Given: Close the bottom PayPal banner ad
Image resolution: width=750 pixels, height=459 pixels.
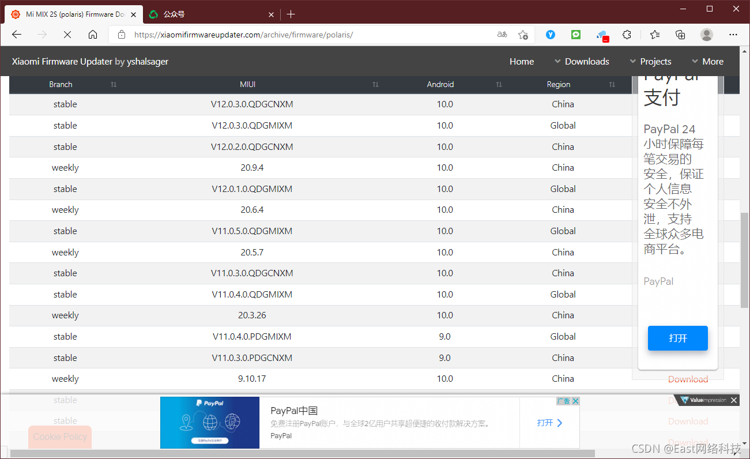Looking at the screenshot, I should tap(575, 401).
